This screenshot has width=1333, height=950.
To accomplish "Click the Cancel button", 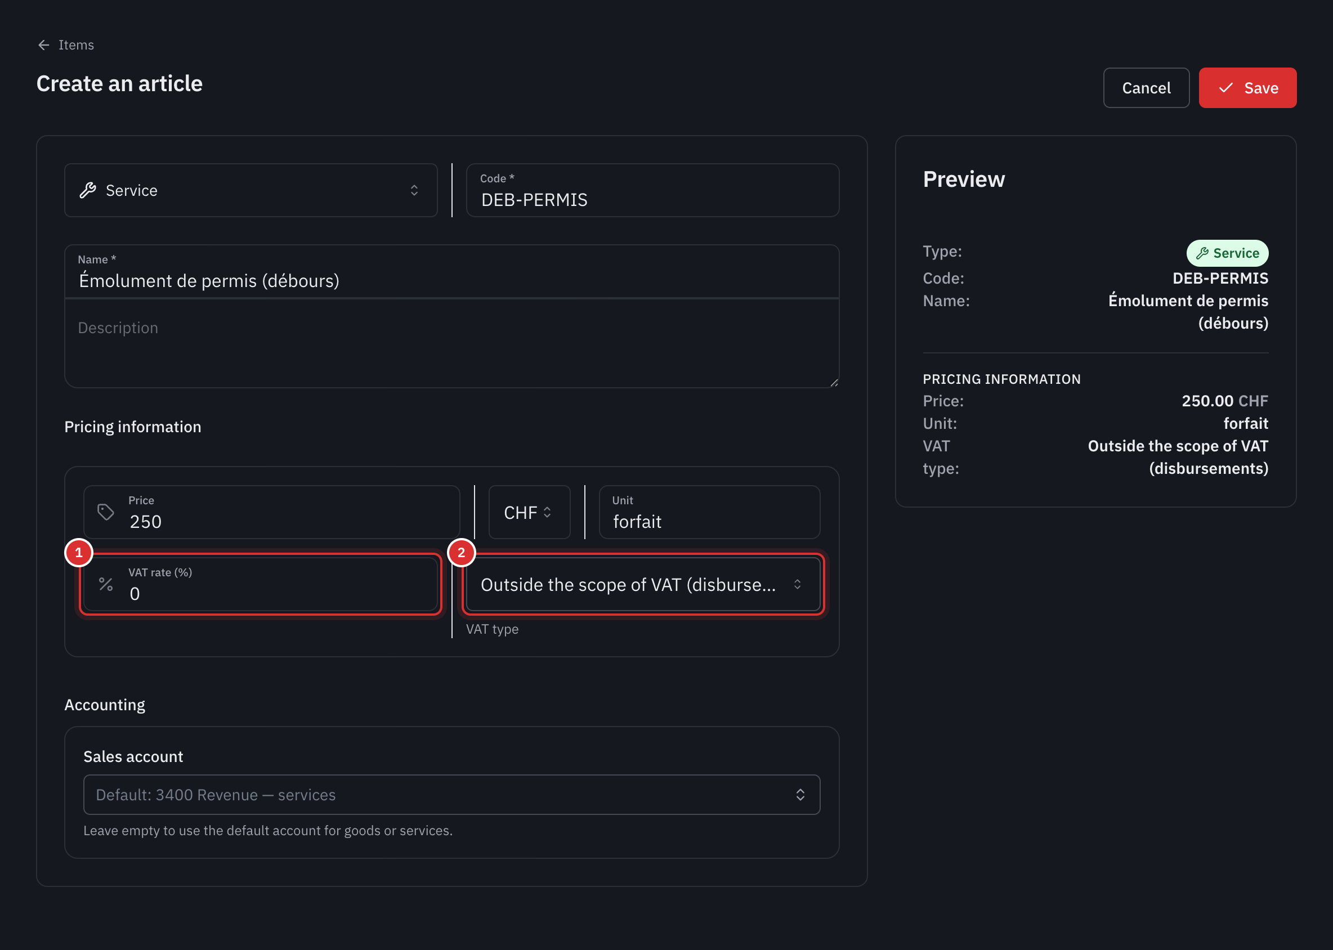I will pos(1146,88).
